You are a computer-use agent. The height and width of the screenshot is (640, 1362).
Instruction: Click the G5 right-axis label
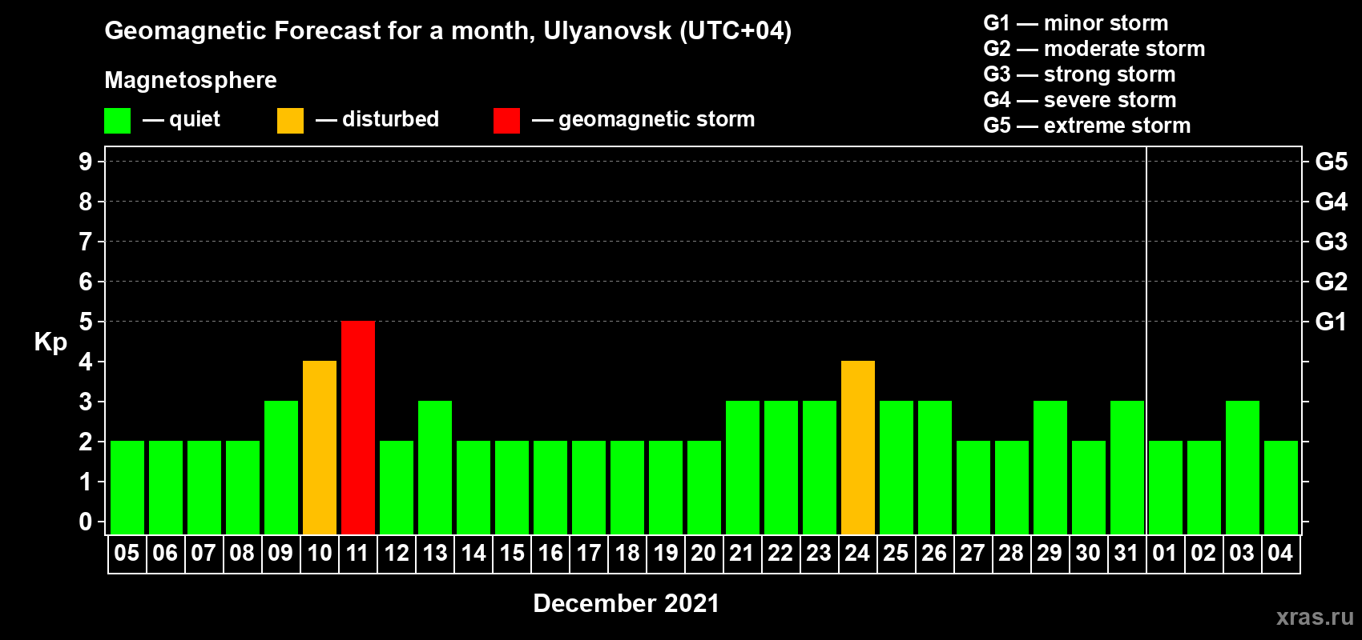tap(1332, 162)
